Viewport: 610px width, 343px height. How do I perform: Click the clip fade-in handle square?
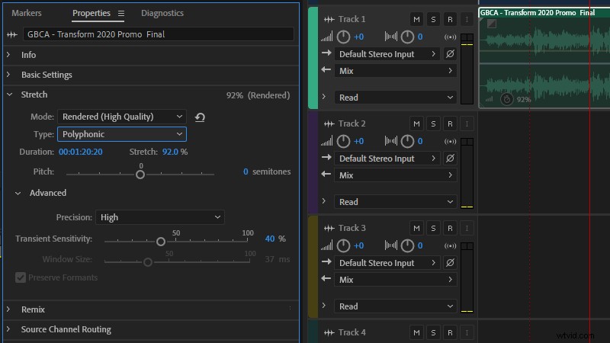click(x=492, y=24)
